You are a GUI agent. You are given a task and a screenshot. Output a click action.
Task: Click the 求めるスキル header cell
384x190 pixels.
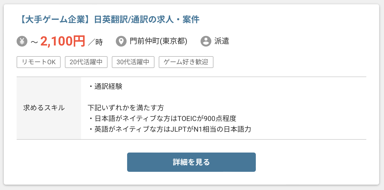pyautogui.click(x=44, y=108)
